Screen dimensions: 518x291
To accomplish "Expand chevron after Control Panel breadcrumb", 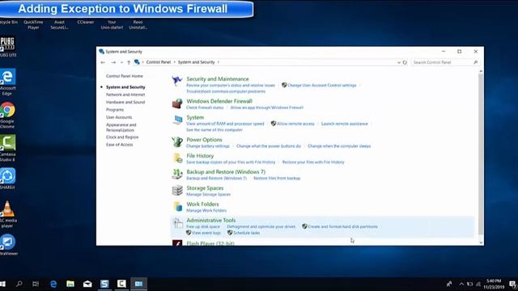I will (x=175, y=62).
